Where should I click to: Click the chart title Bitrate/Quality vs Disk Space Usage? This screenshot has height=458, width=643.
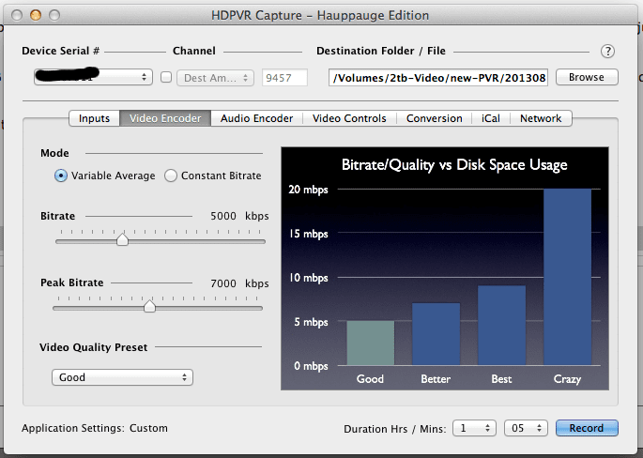point(454,165)
